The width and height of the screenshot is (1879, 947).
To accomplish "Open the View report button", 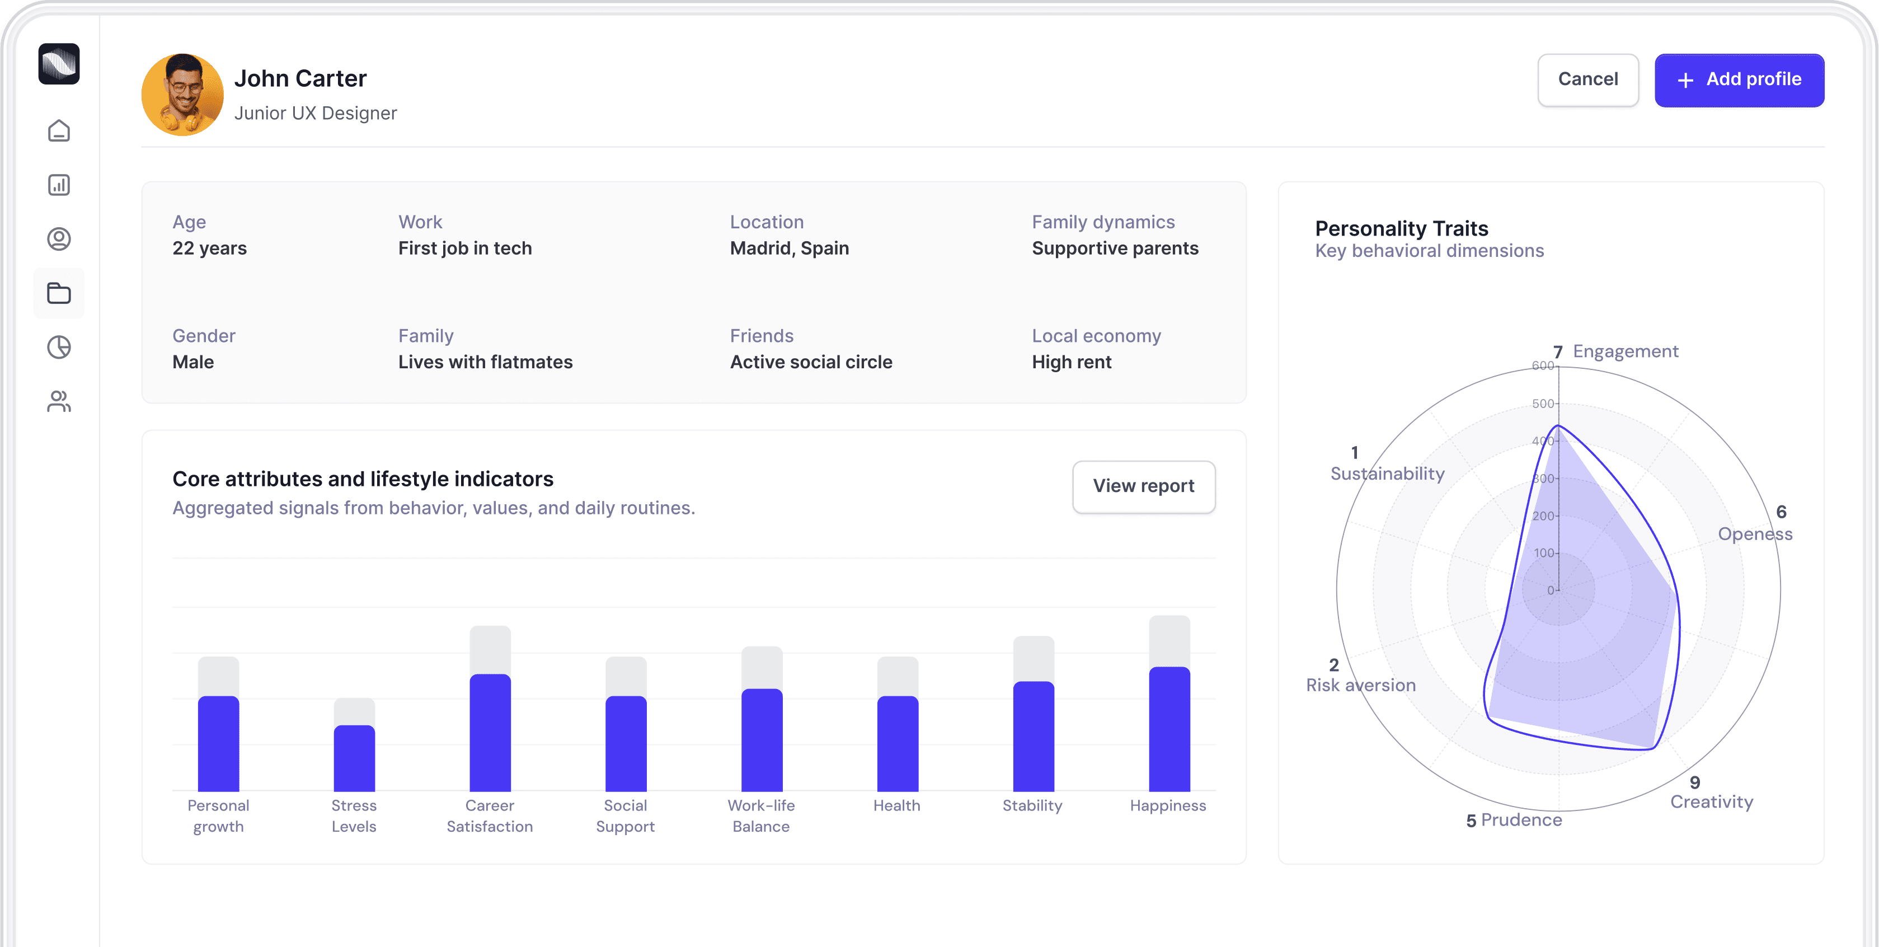I will click(1143, 486).
